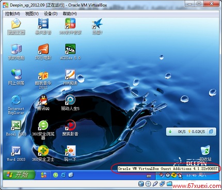Open the 帮助(H) menu
Screen dimensions: 222x190
pyautogui.click(x=70, y=14)
